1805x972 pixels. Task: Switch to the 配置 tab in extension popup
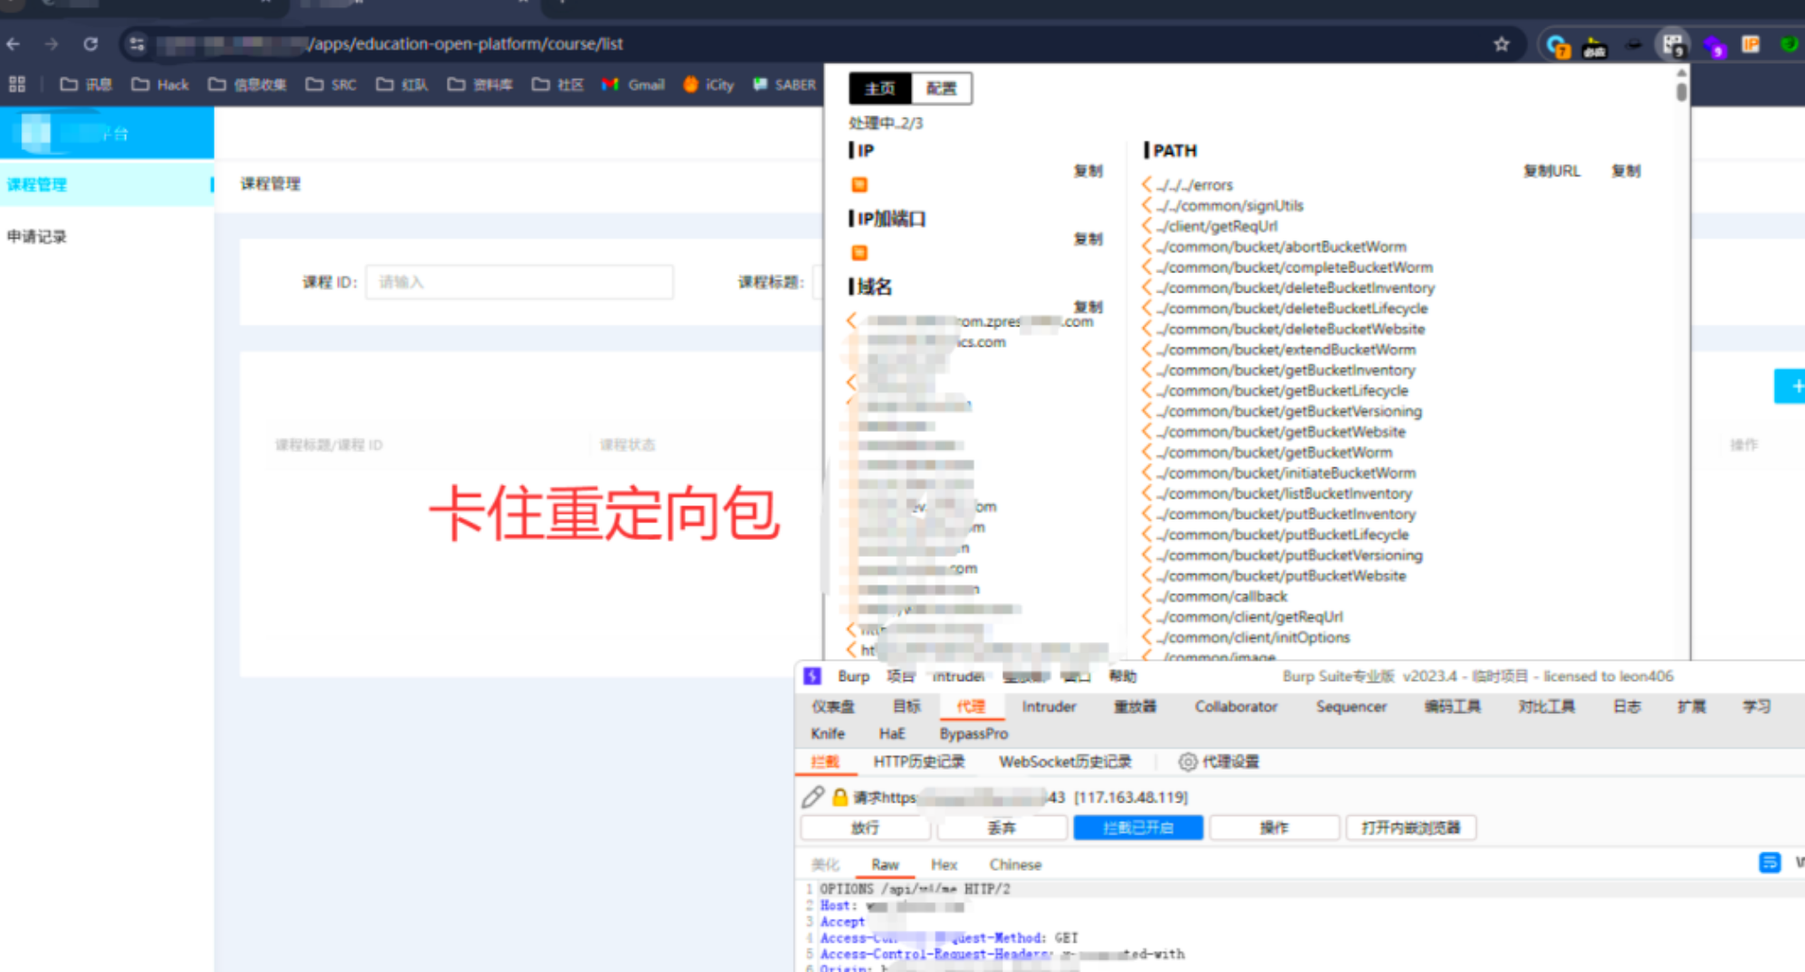pyautogui.click(x=941, y=89)
